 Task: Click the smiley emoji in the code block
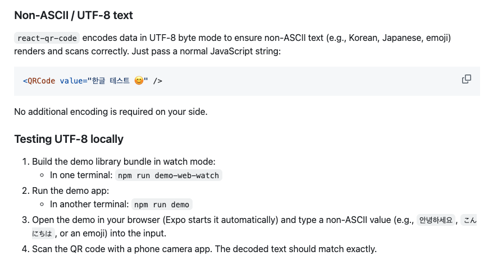139,81
